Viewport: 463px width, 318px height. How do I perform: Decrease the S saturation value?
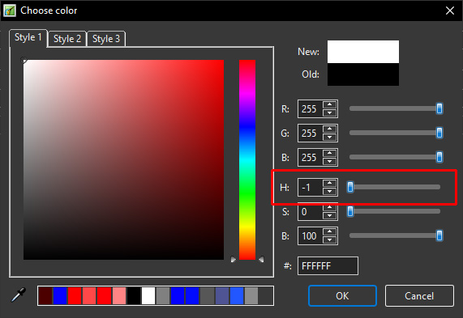point(329,215)
